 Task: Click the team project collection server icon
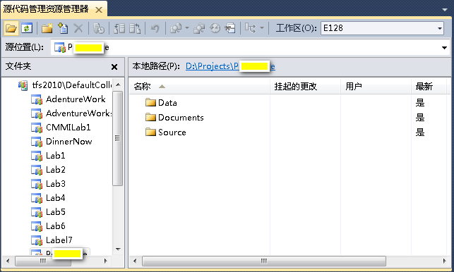[x=23, y=85]
